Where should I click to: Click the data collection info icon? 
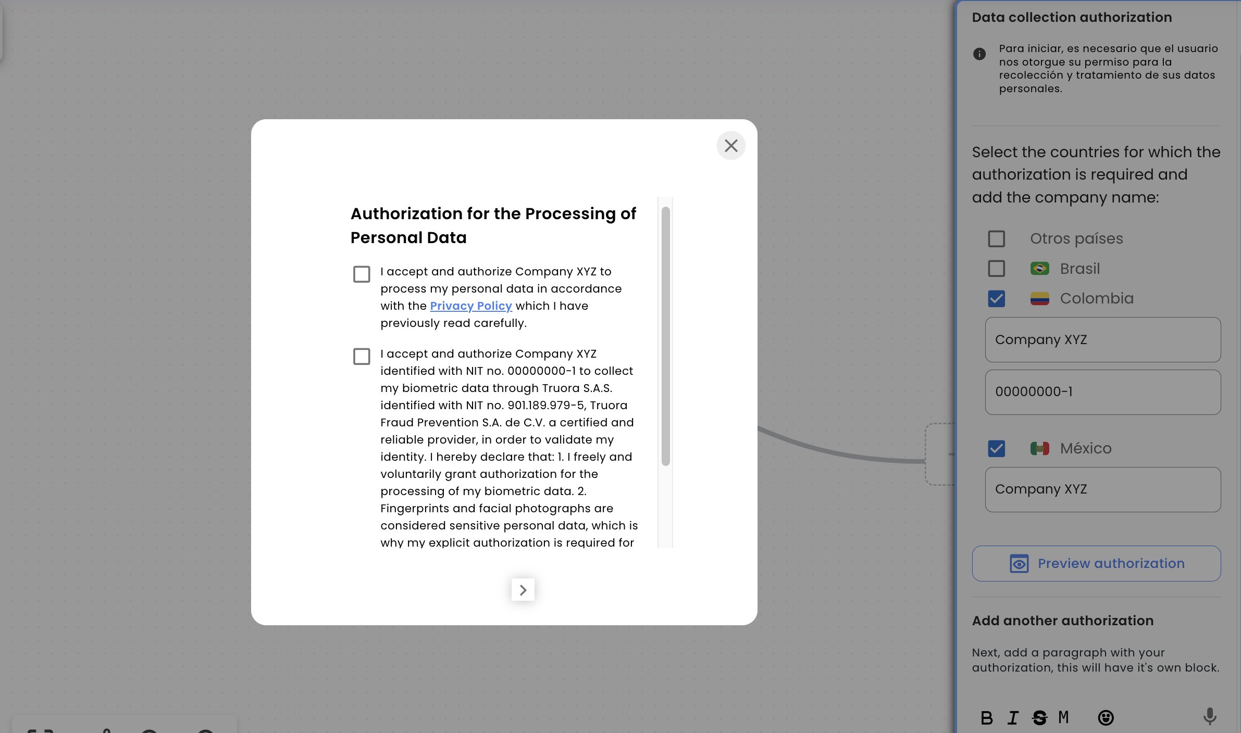(980, 54)
